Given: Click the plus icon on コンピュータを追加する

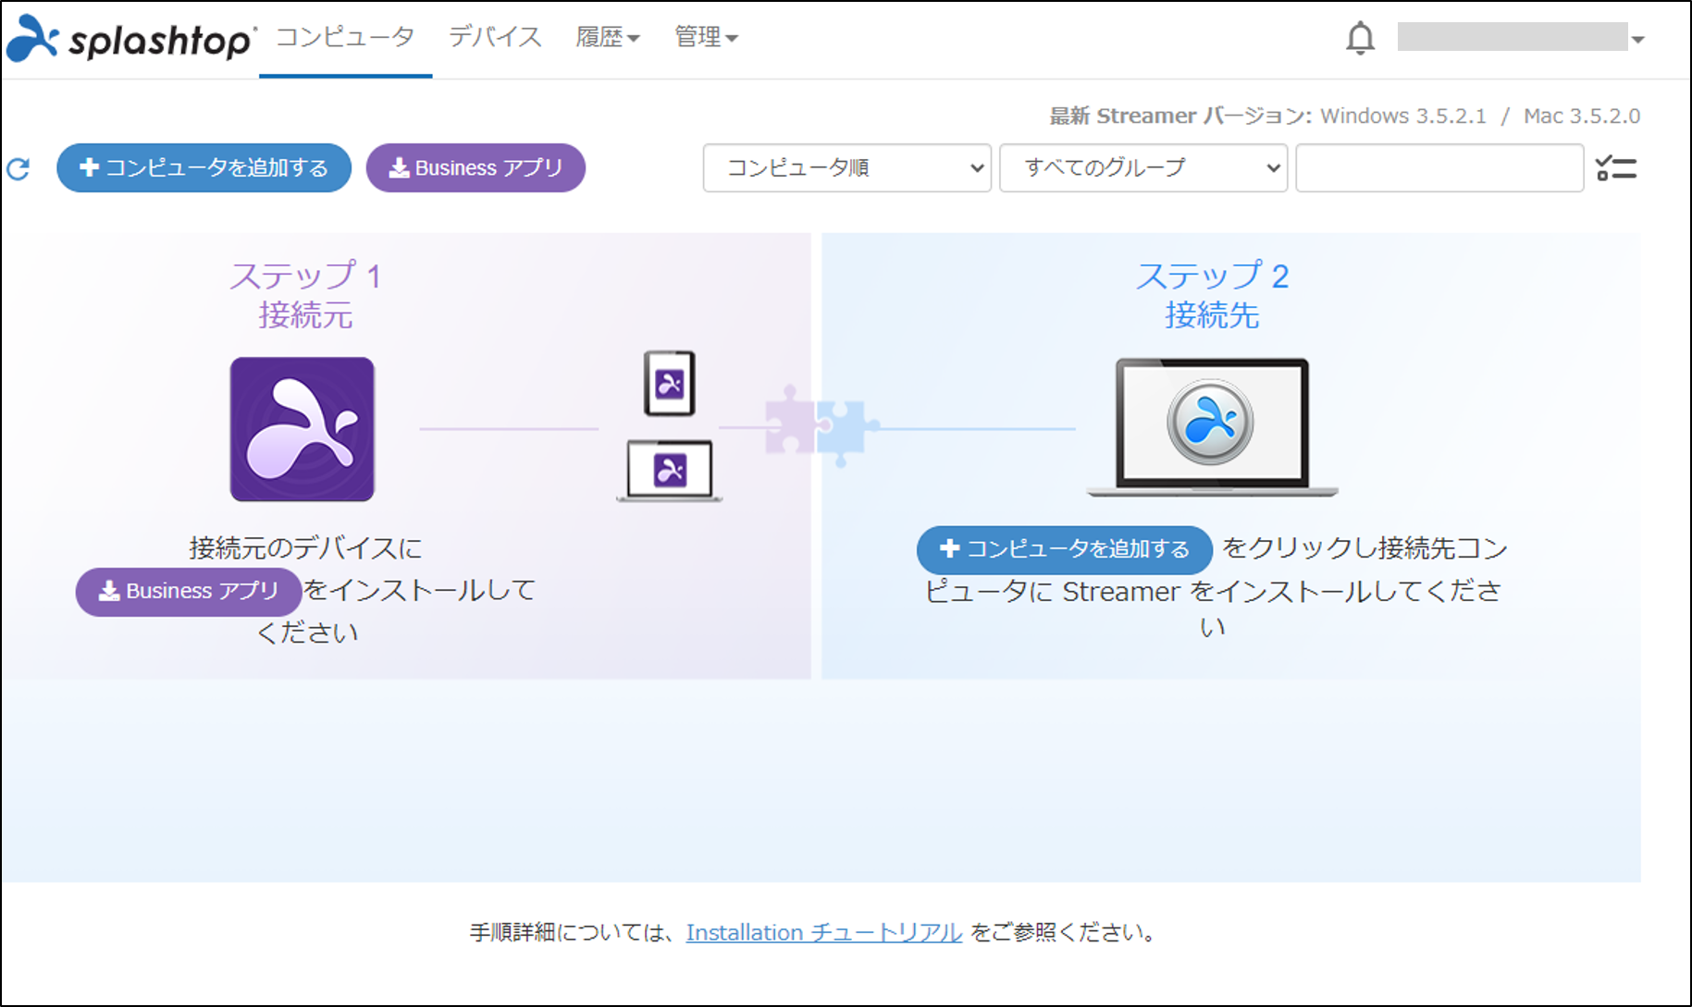Looking at the screenshot, I should 88,167.
